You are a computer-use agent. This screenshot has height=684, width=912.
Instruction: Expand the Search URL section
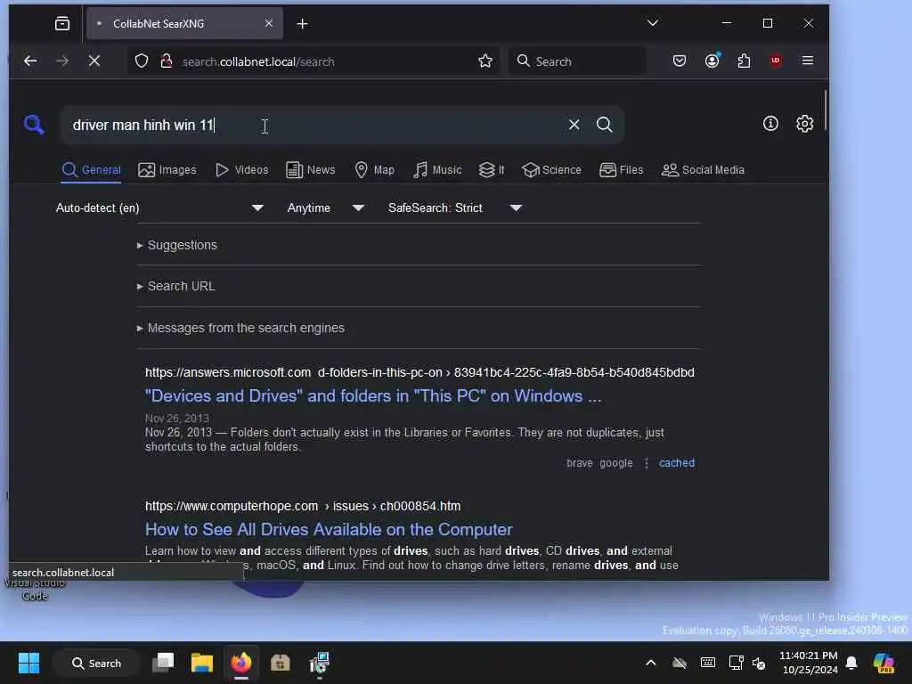pos(175,286)
